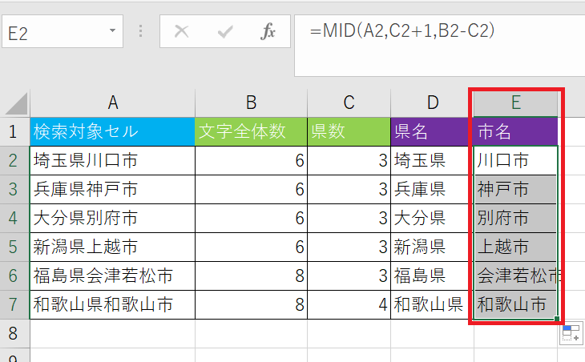Select cell '別府市' in column E
The height and width of the screenshot is (362, 585).
click(515, 218)
